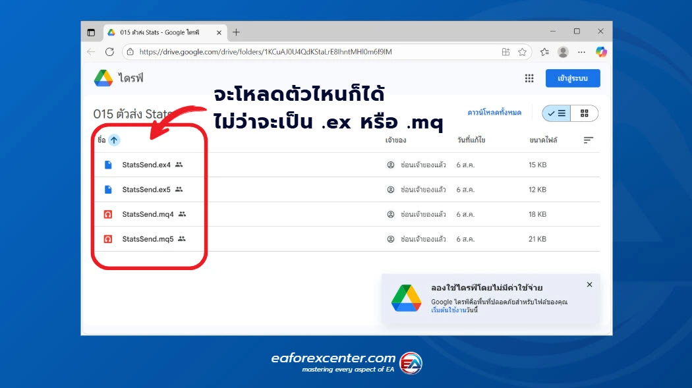Open the Copilot icon

[601, 52]
